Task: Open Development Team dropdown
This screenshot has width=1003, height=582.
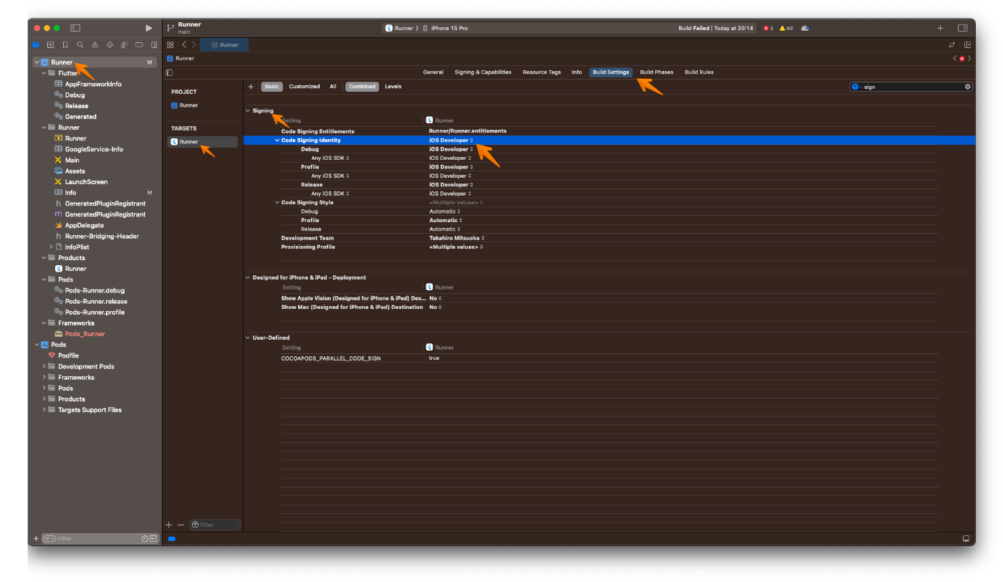Action: [457, 238]
